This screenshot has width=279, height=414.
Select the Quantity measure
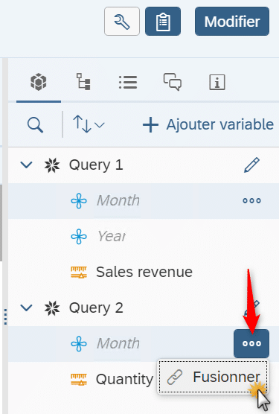[x=124, y=380]
